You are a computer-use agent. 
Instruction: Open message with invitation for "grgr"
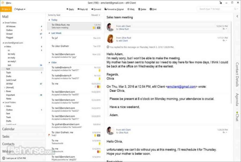[x=74, y=56]
